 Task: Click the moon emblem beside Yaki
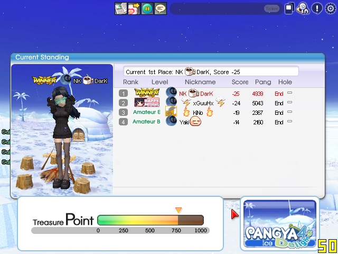coord(171,121)
